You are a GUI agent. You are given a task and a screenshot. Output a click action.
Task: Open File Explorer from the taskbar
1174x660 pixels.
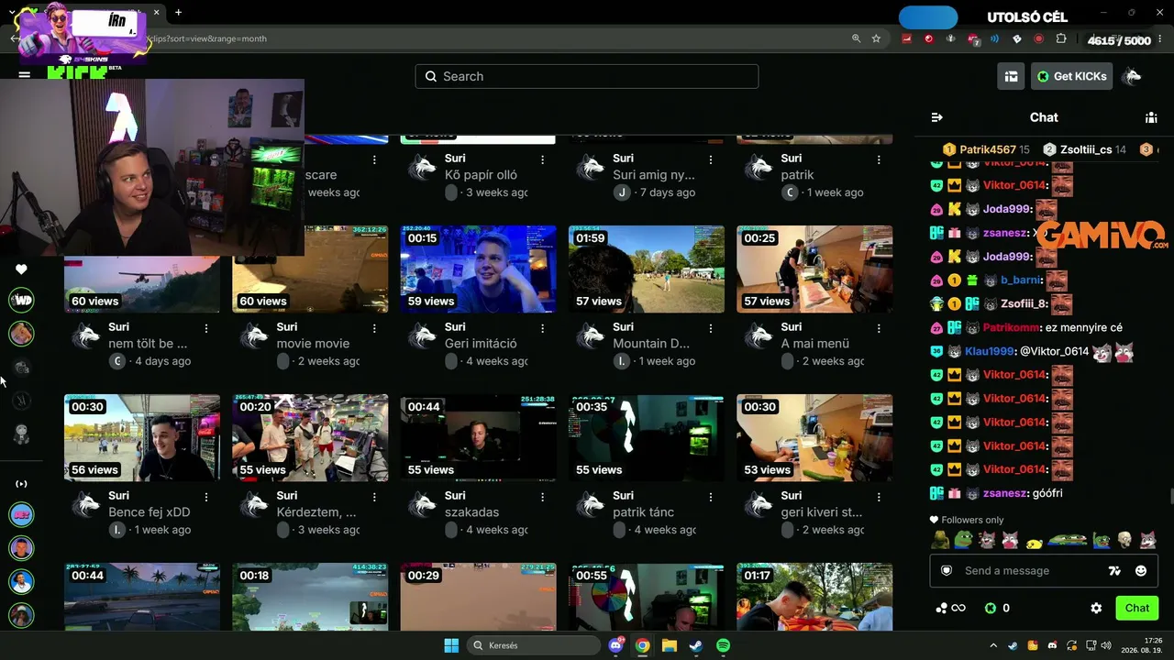[670, 645]
